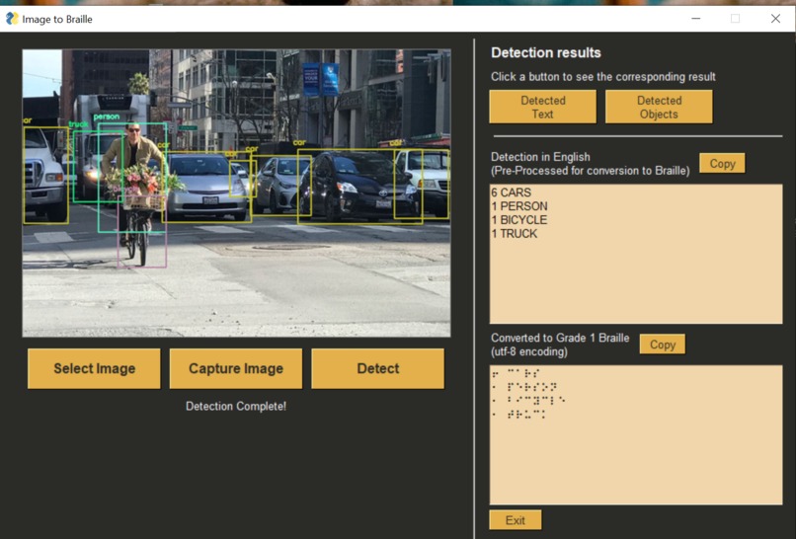The width and height of the screenshot is (796, 539).
Task: Click the first Braille output line
Action: pos(516,373)
